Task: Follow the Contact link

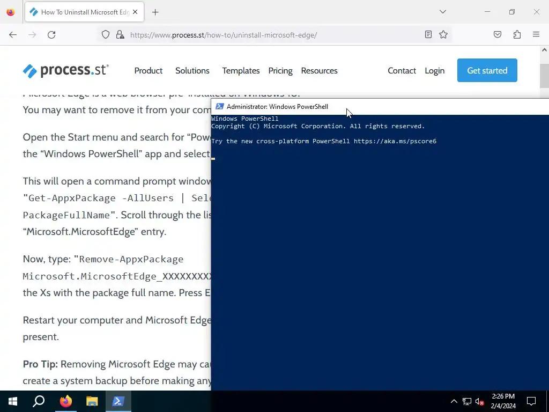Action: (x=402, y=70)
